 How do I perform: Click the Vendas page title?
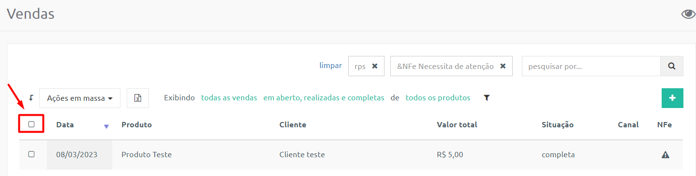30,14
